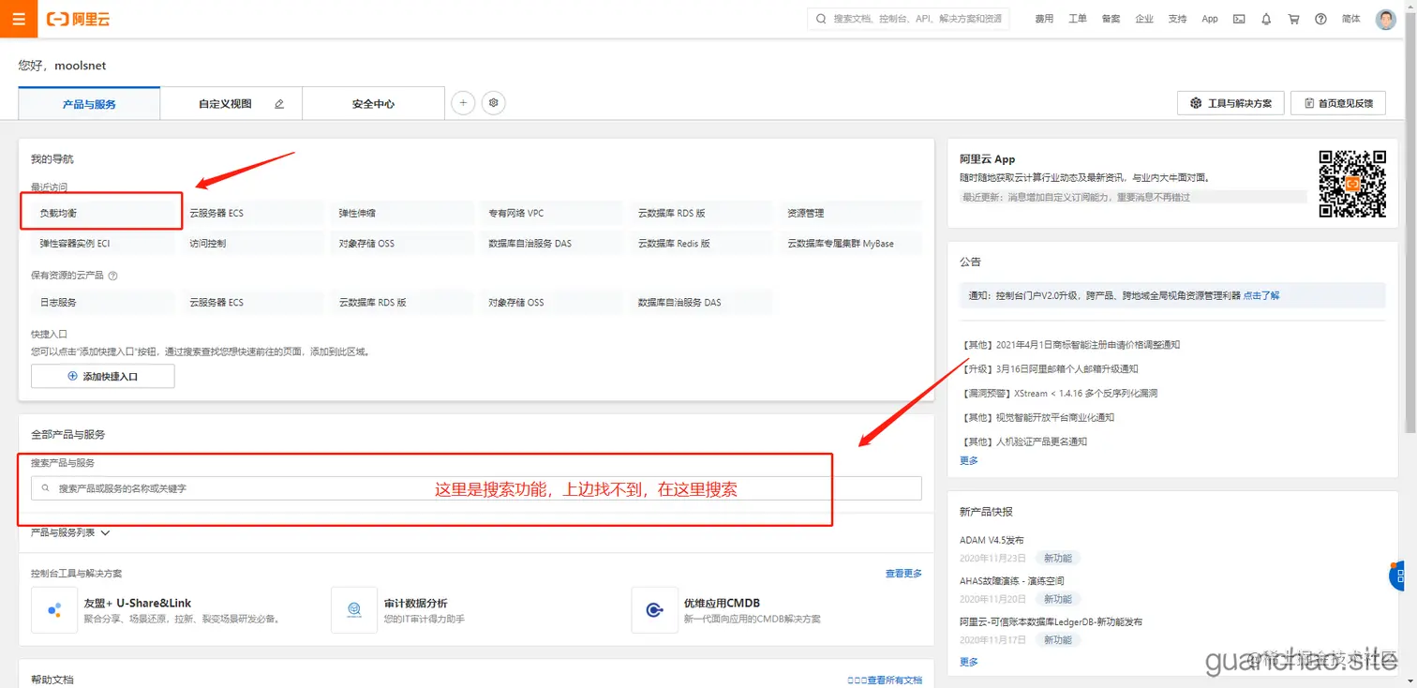Open 资源管理 shortcut

point(850,213)
